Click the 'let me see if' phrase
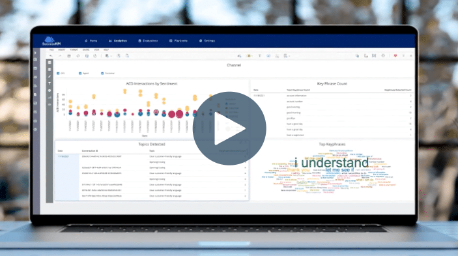 [339, 169]
